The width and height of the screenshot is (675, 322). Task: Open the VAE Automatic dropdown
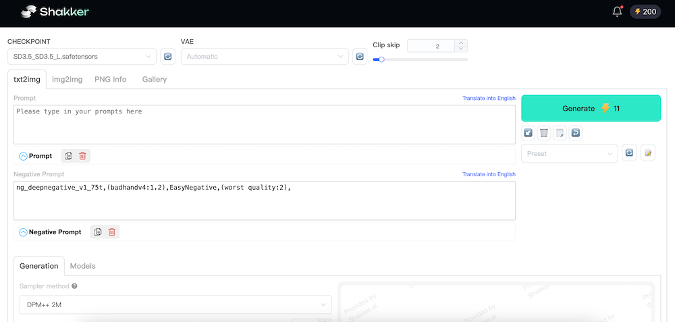coord(265,57)
